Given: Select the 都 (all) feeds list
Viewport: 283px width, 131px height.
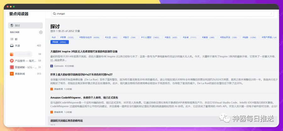Looking at the screenshot, I should coord(25,39).
